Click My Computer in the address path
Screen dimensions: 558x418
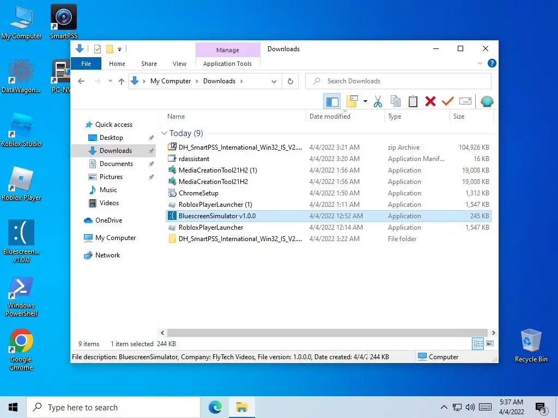171,81
